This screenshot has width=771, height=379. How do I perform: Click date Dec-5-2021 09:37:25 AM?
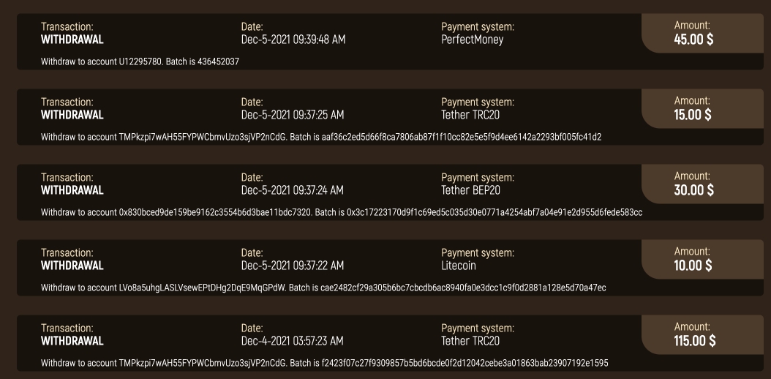coord(293,115)
